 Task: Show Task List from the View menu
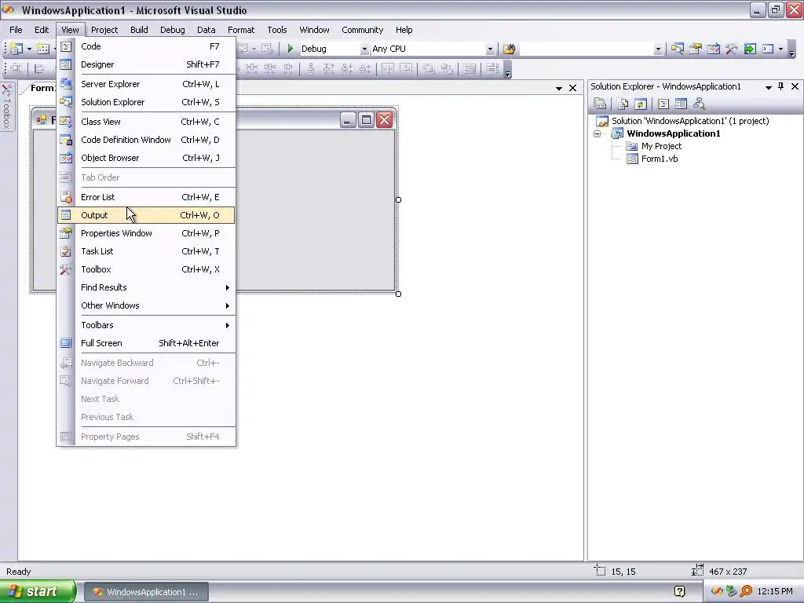[x=146, y=251]
